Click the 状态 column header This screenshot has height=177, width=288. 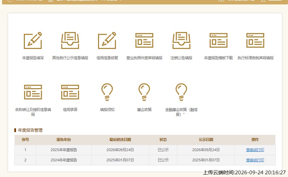163,140
